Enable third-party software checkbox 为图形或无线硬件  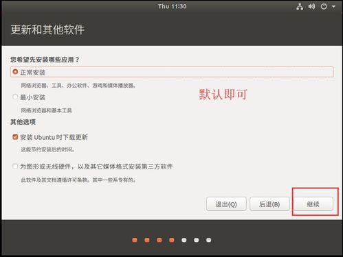tap(15, 167)
